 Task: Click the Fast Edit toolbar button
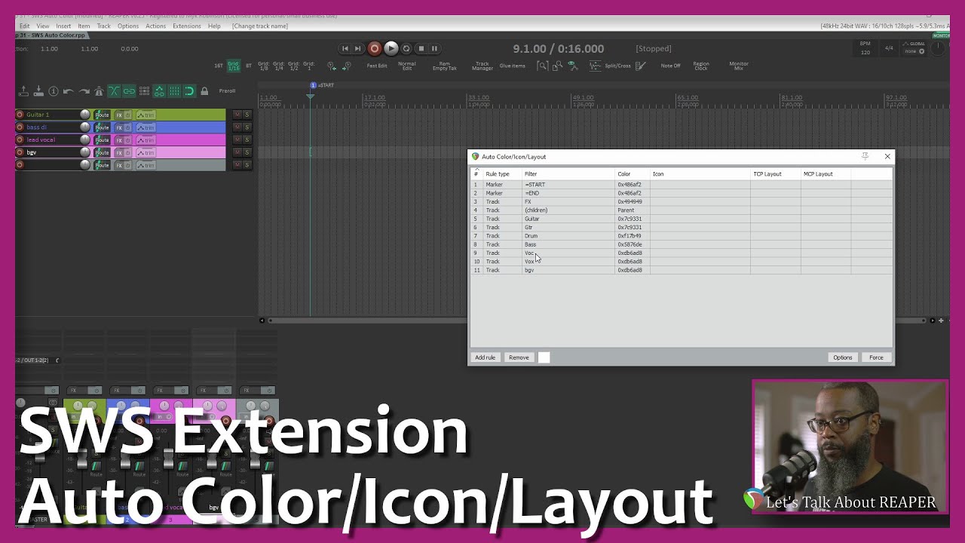click(x=377, y=66)
